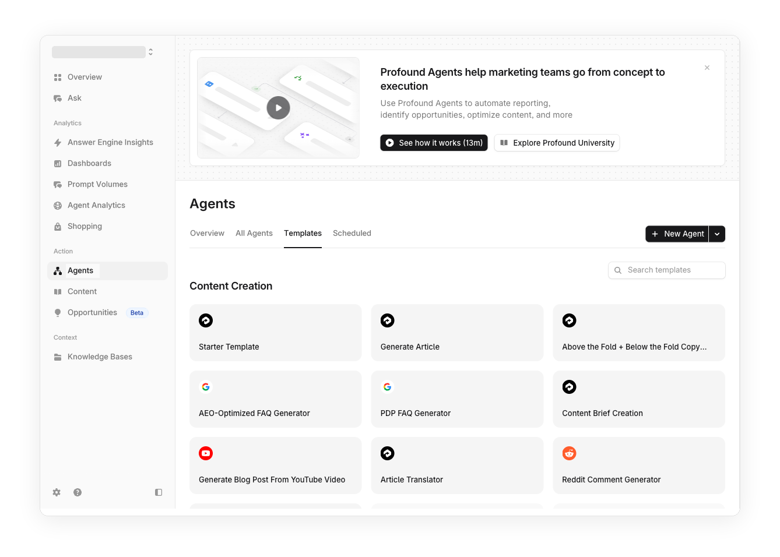The image size is (780, 557).
Task: Click the Agent Analytics globe icon
Action: [58, 206]
